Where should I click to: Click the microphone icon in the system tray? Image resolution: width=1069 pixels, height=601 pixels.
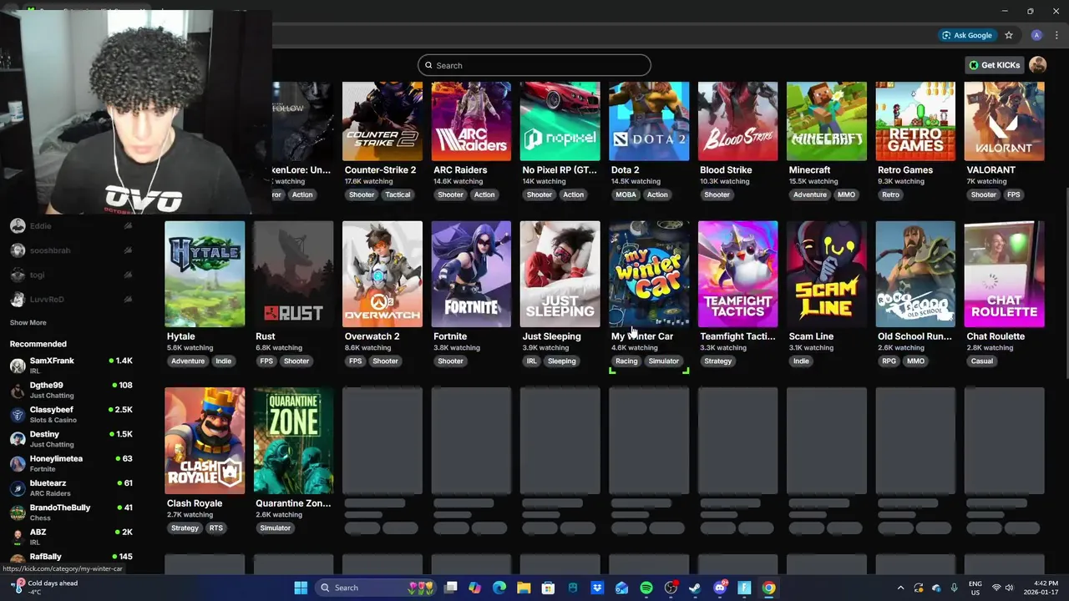coord(954,588)
